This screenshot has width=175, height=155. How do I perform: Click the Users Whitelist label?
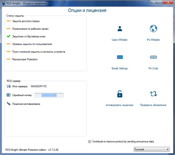[x=119, y=40]
